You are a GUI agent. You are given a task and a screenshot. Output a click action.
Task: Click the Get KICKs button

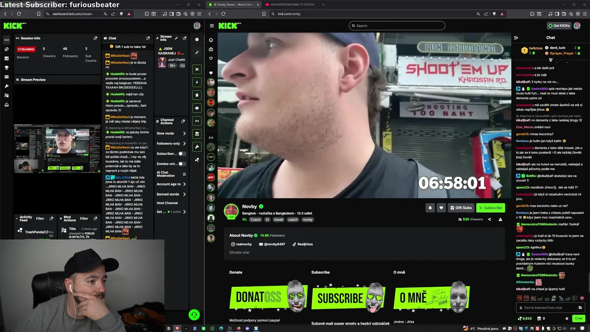(x=559, y=26)
